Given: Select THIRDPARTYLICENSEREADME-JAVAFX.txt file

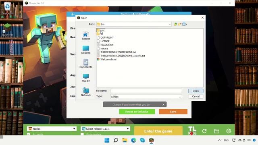Looking at the screenshot, I should point(121,56).
